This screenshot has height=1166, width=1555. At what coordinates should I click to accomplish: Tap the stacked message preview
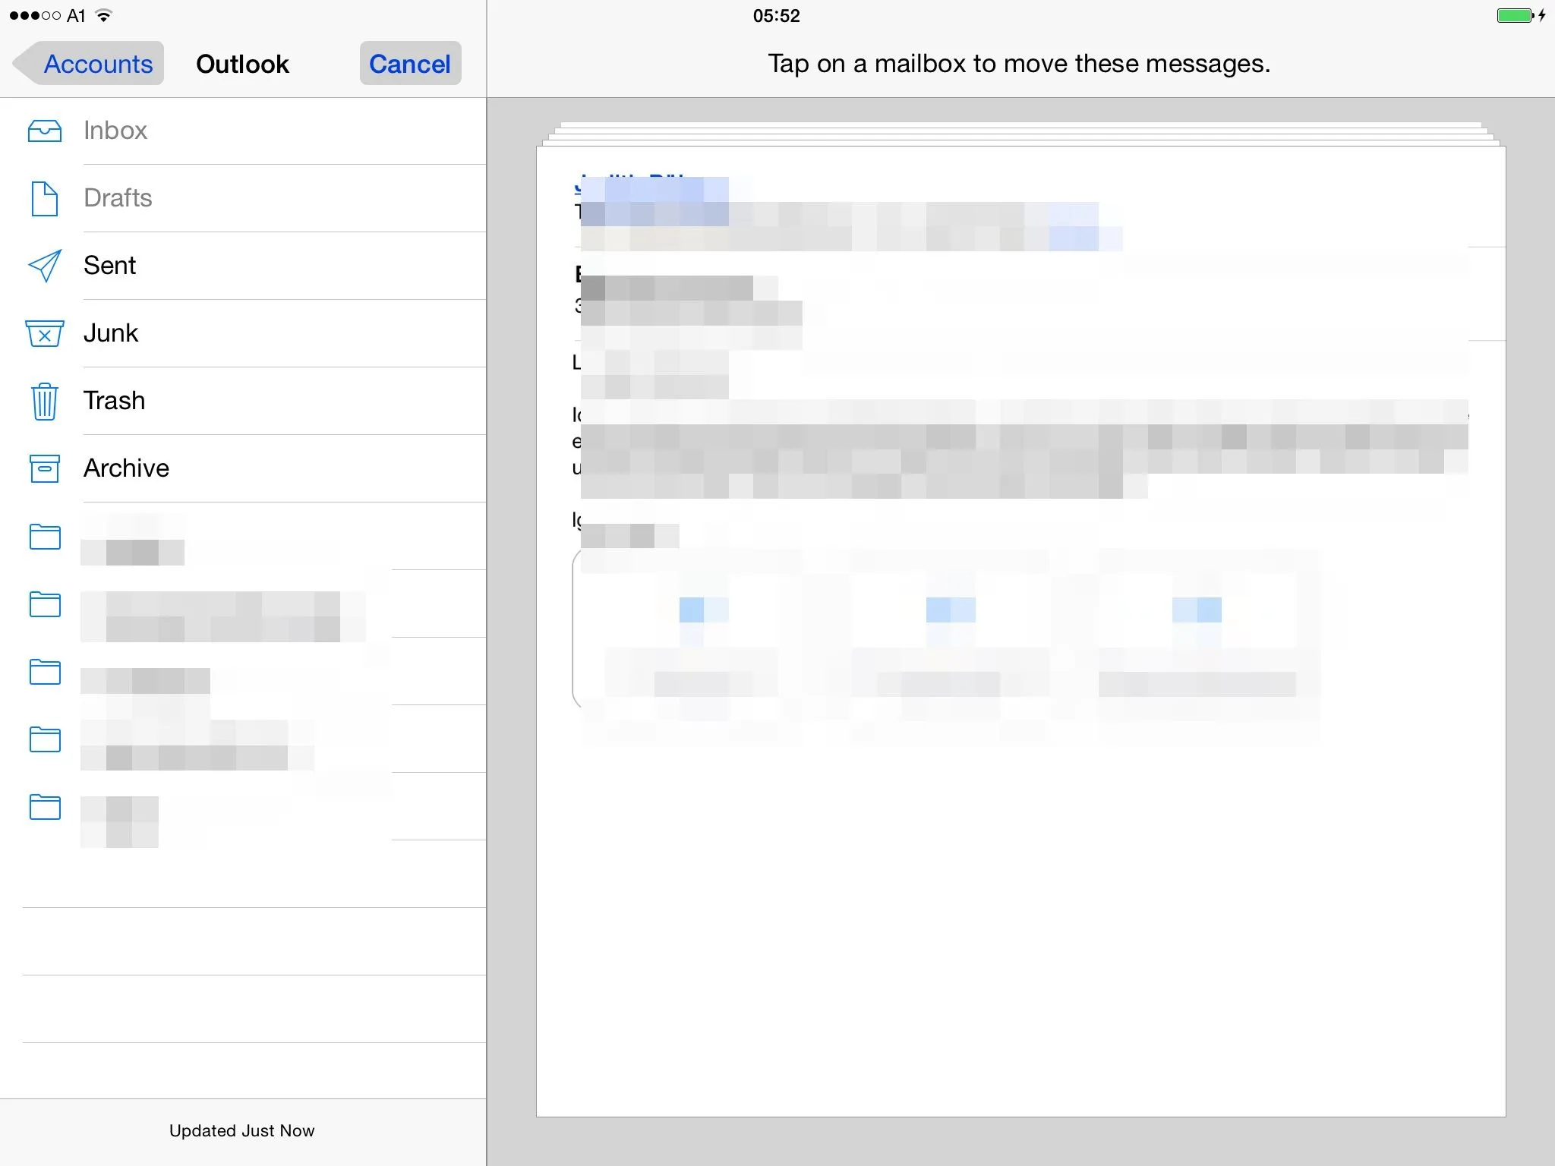point(1020,630)
